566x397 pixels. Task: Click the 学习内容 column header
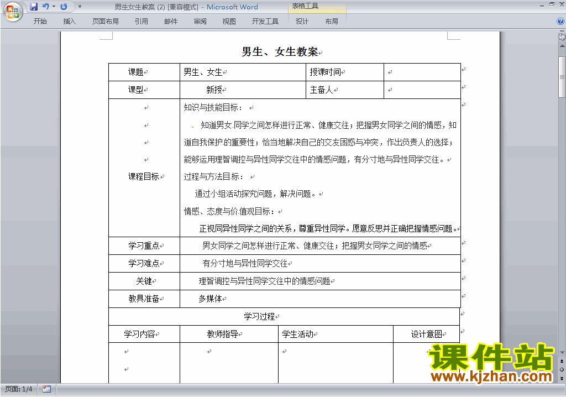(x=144, y=334)
